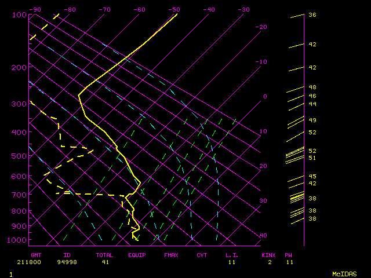Click the PW column header
This screenshot has width=371, height=278.
click(x=289, y=255)
